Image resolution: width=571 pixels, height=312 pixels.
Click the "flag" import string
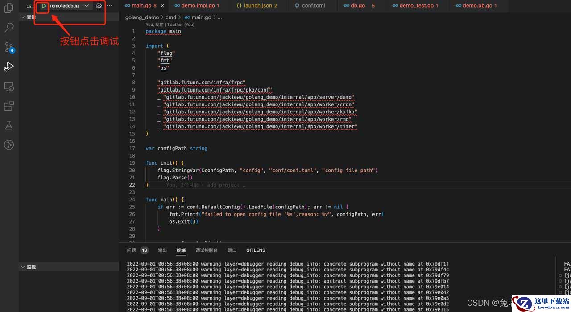point(166,53)
